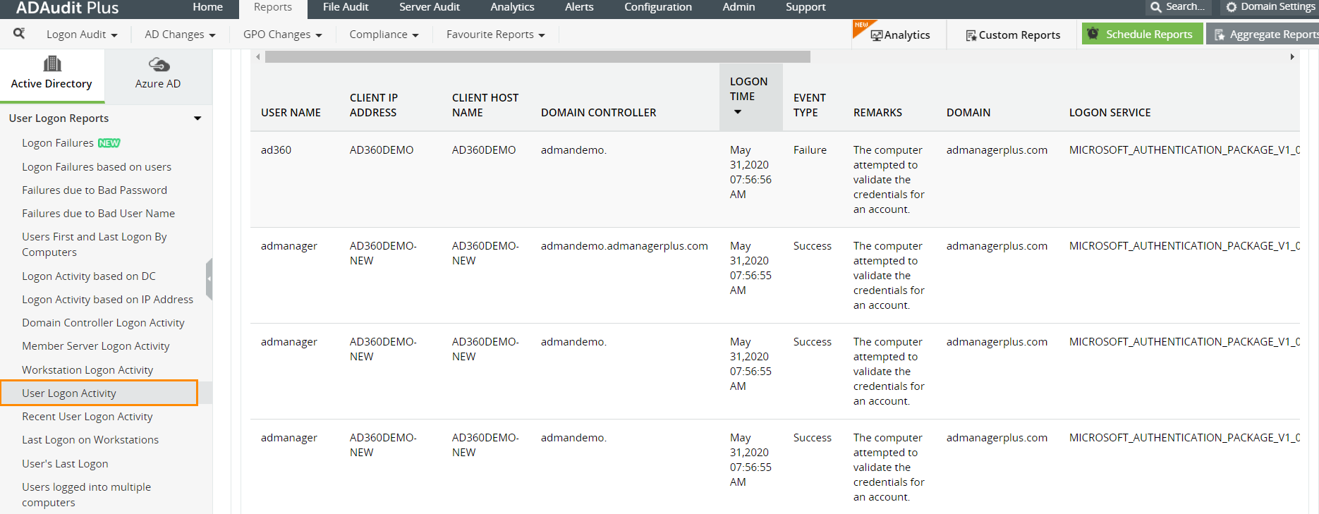The height and width of the screenshot is (514, 1319).
Task: Click the EVENT TYPE column header
Action: 810,105
